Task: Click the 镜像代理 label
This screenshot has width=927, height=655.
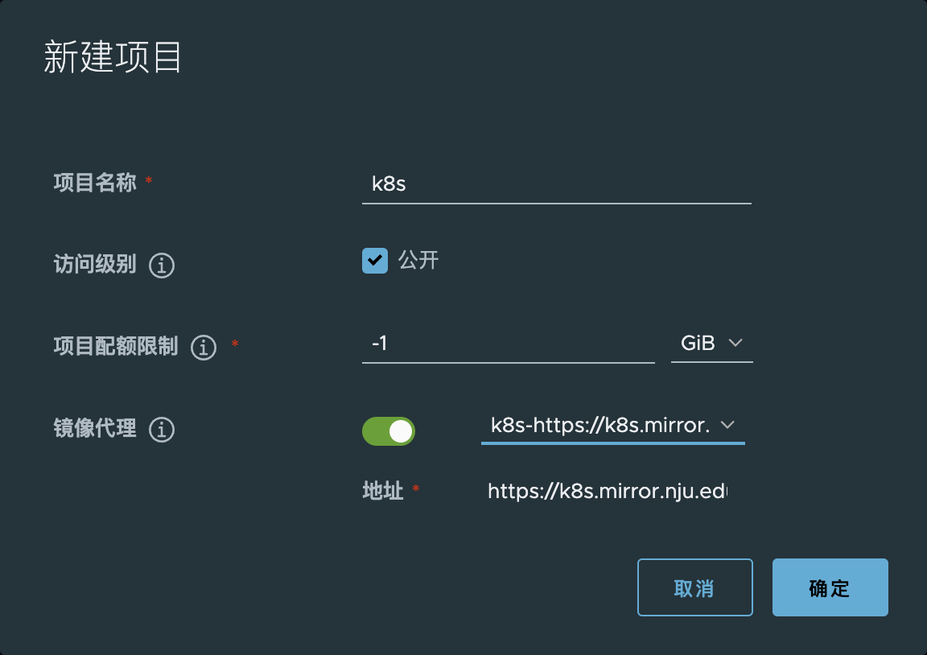Action: point(95,428)
